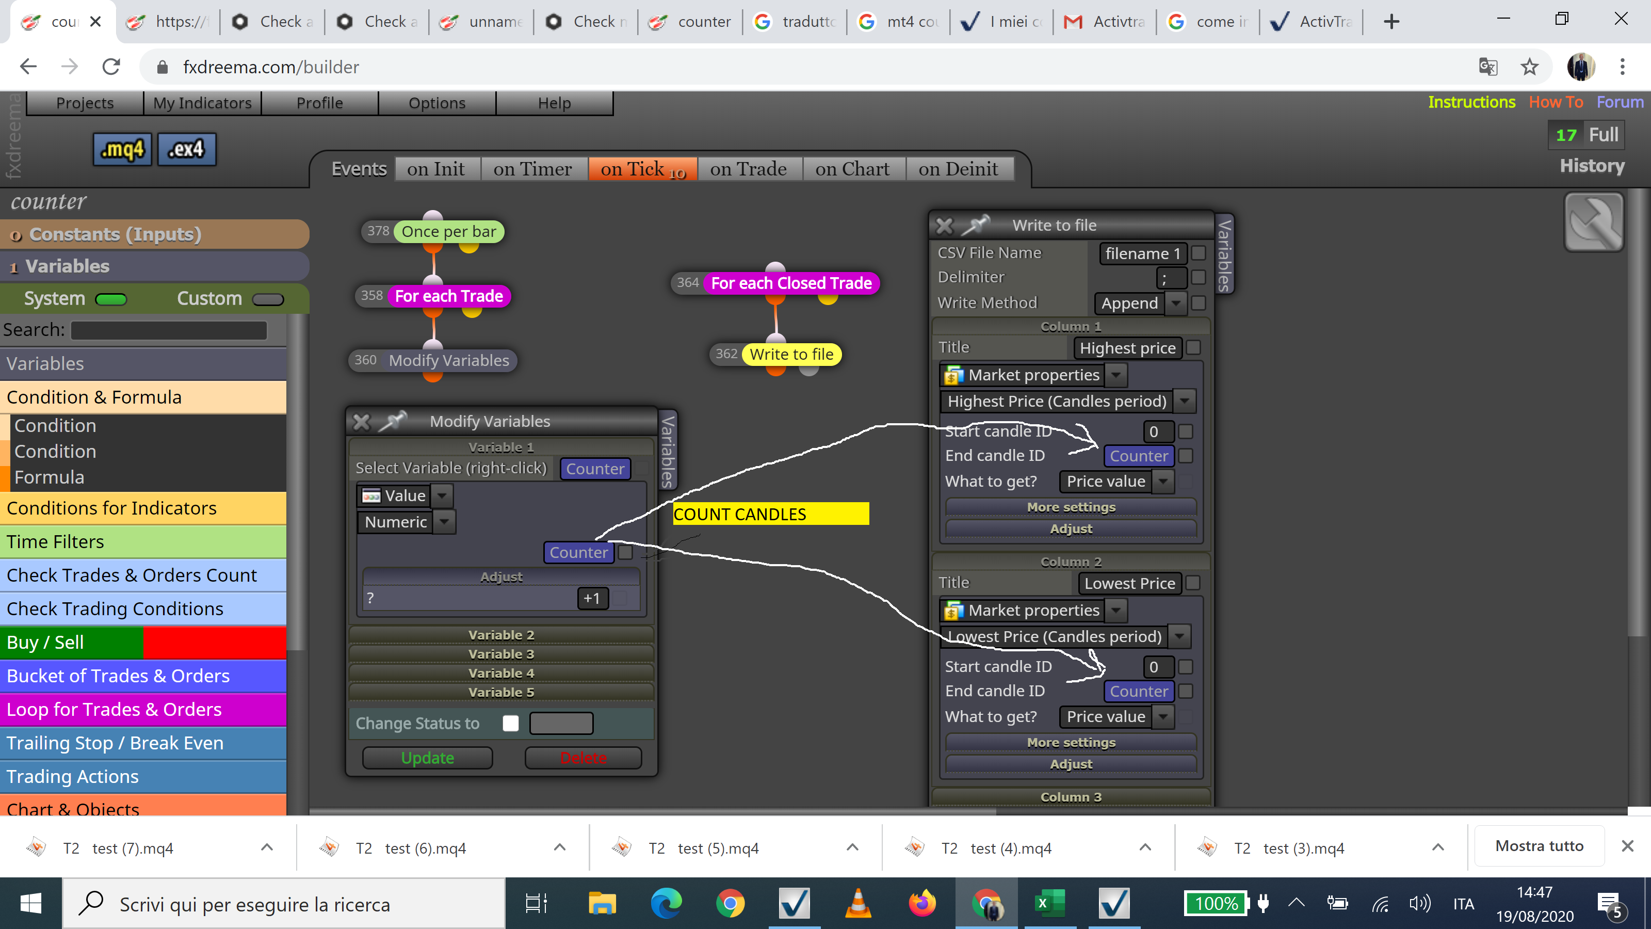This screenshot has width=1651, height=929.
Task: Toggle the Custom variables switch
Action: pyautogui.click(x=268, y=299)
